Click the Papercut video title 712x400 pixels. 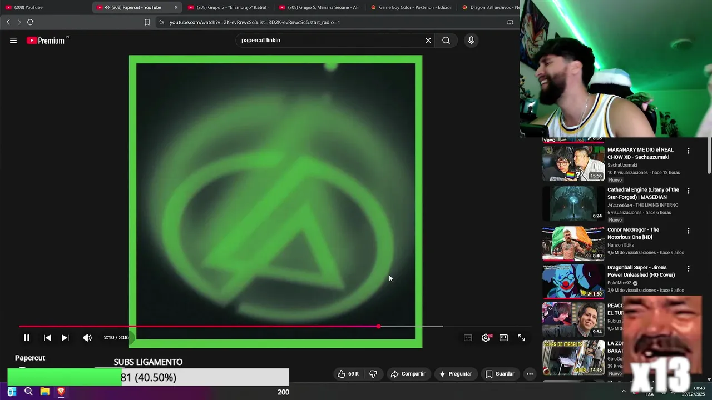[30, 358]
